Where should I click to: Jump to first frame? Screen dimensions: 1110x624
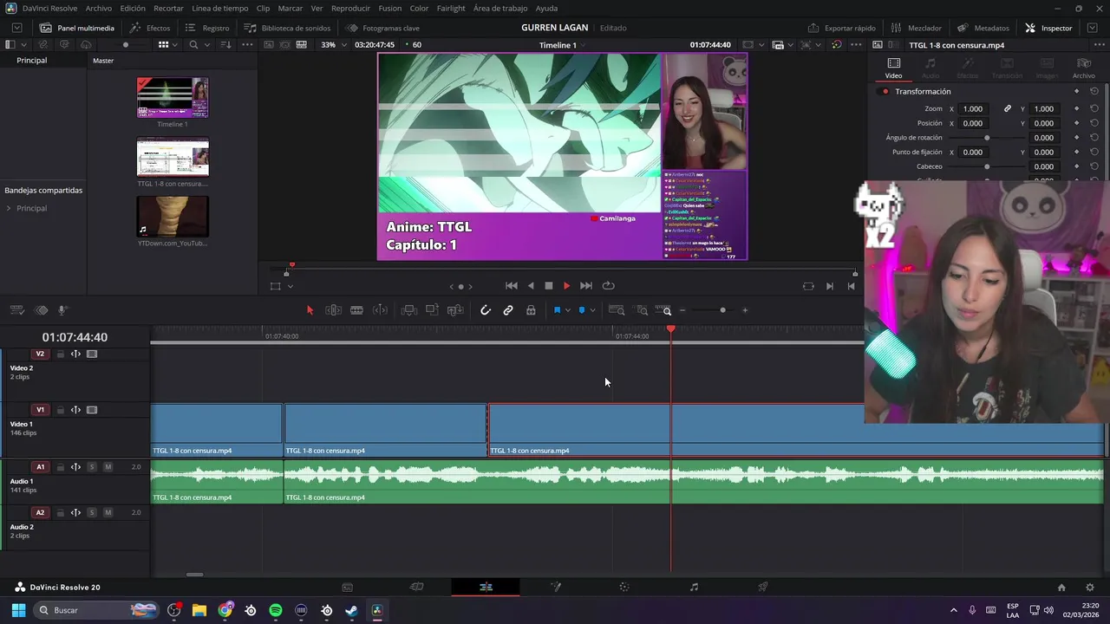point(512,286)
